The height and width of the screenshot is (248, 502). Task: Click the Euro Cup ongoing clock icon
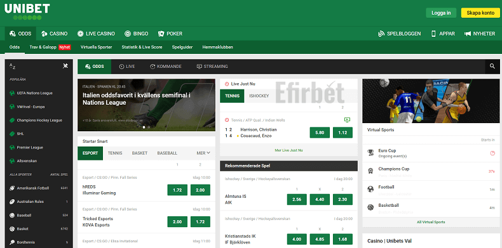492,153
